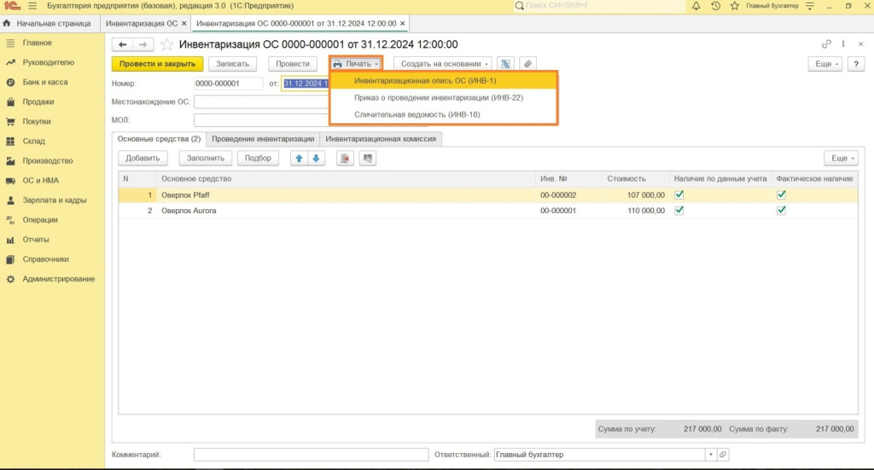
Task: Click the Номер input field
Action: (228, 84)
